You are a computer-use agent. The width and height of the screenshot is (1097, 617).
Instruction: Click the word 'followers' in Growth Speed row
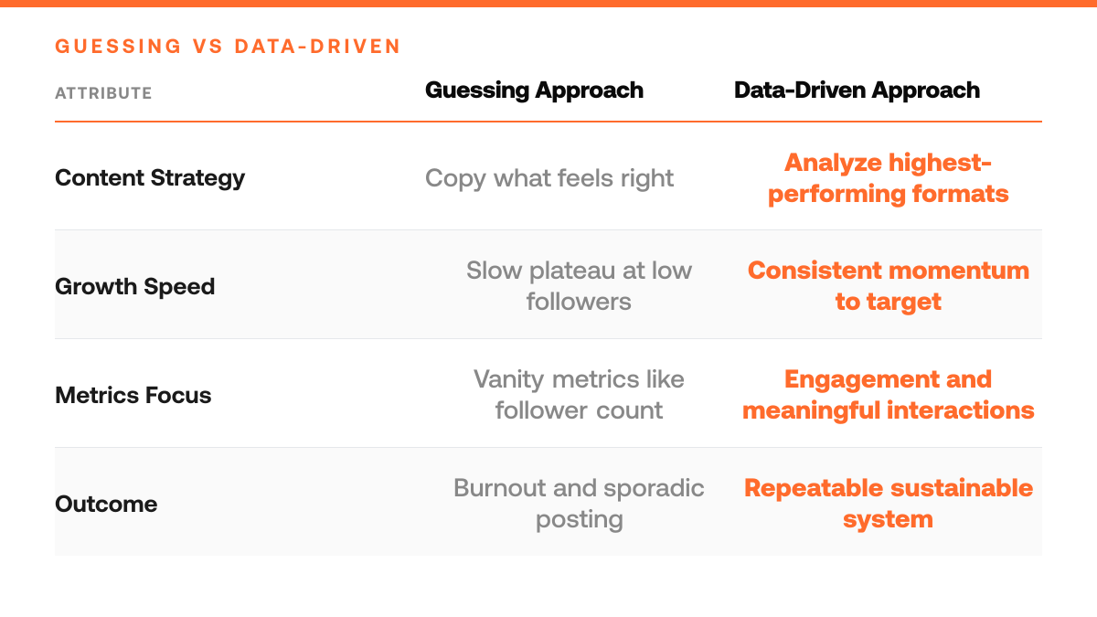tap(579, 302)
